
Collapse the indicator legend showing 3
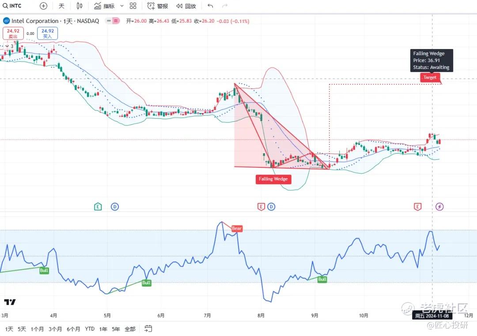pos(9,46)
